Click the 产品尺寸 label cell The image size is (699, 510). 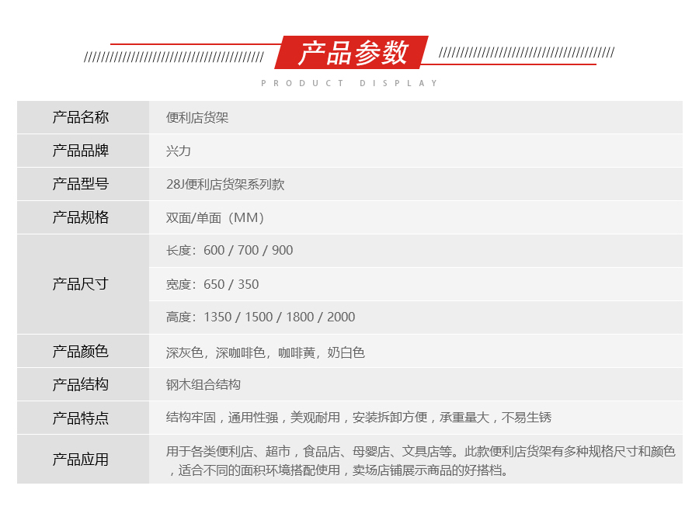coord(83,284)
